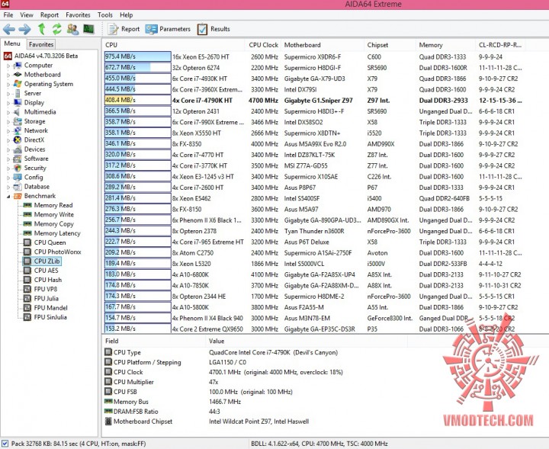Viewport: 549px width, 449px height.
Task: Click the CPU AES benchmark icon
Action: 27,271
